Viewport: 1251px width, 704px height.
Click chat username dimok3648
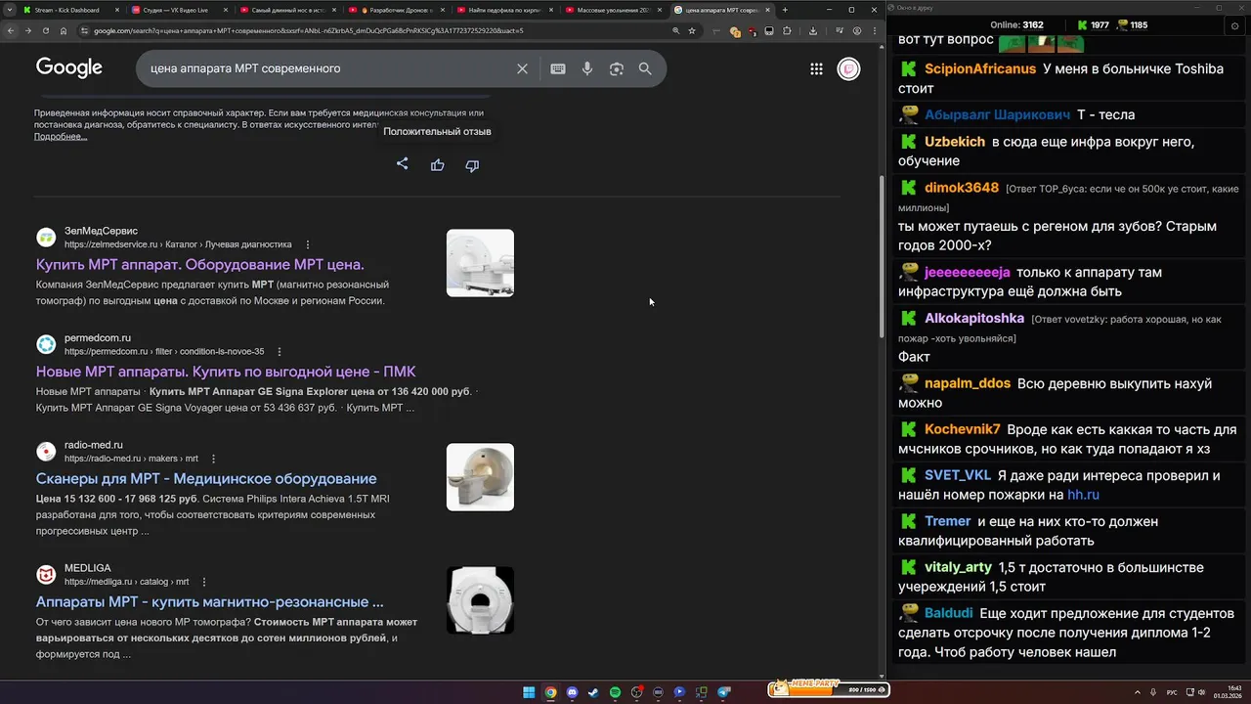point(962,188)
